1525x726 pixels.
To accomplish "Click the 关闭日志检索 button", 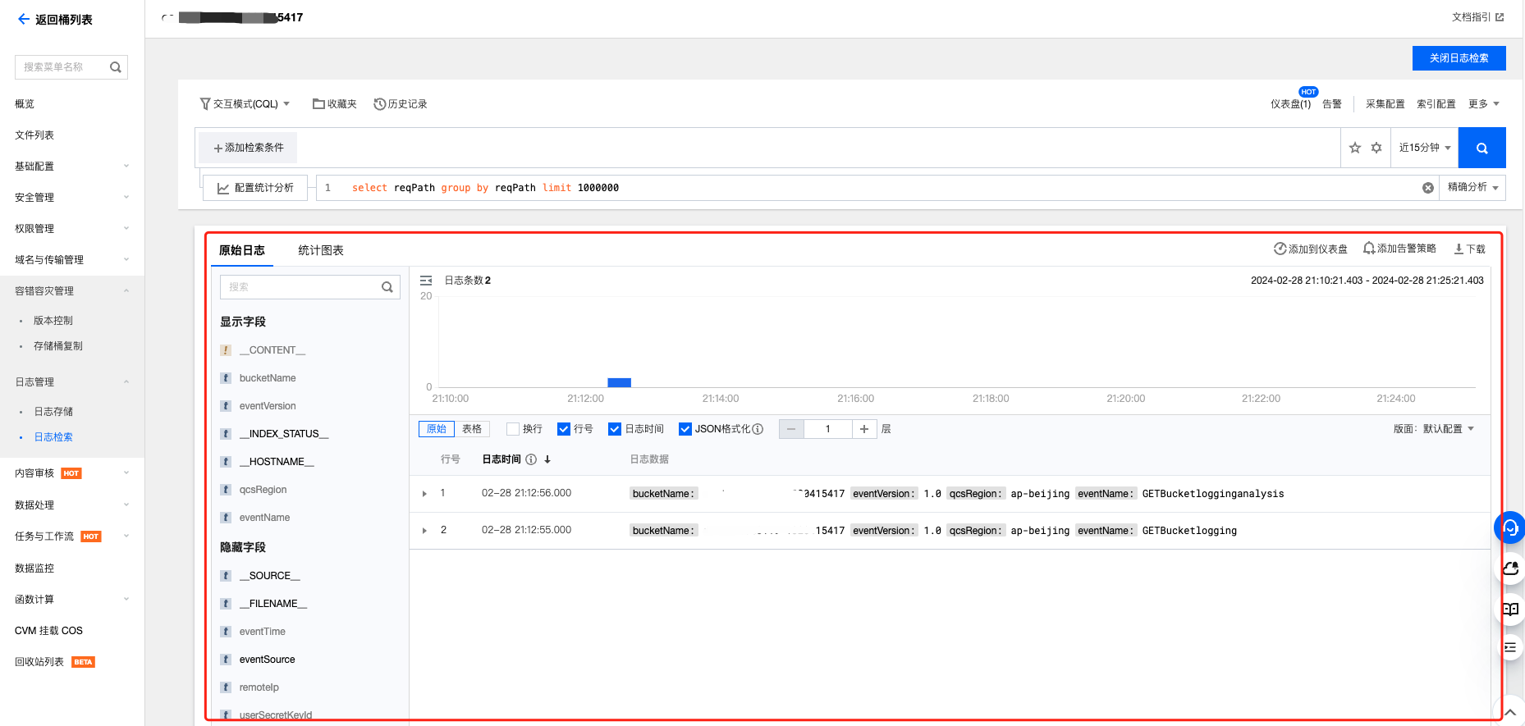I will [x=1459, y=58].
